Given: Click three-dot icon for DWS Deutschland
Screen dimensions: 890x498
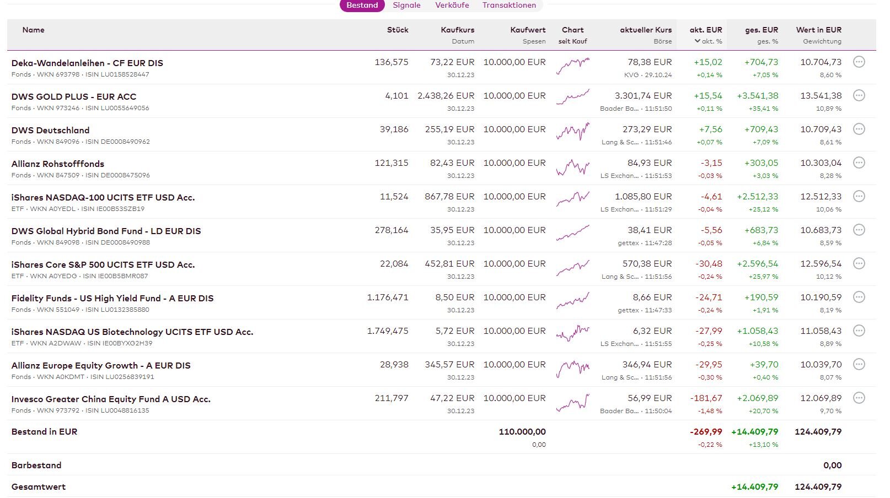Looking at the screenshot, I should pos(859,129).
